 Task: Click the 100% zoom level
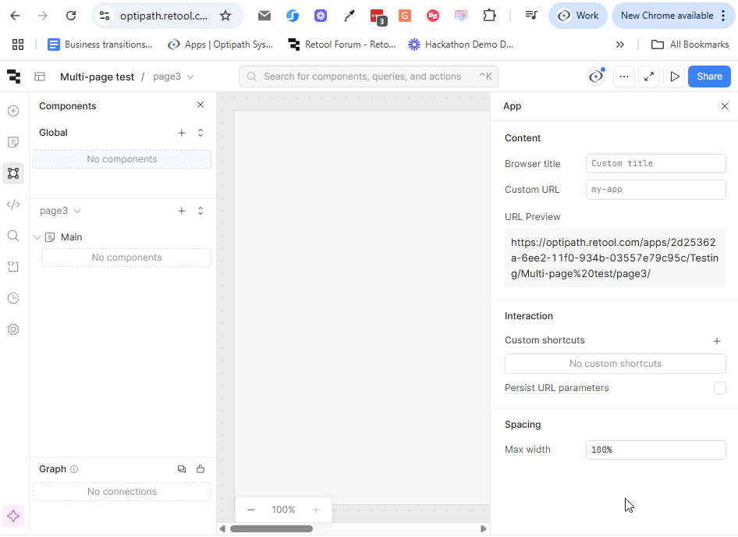tap(283, 510)
